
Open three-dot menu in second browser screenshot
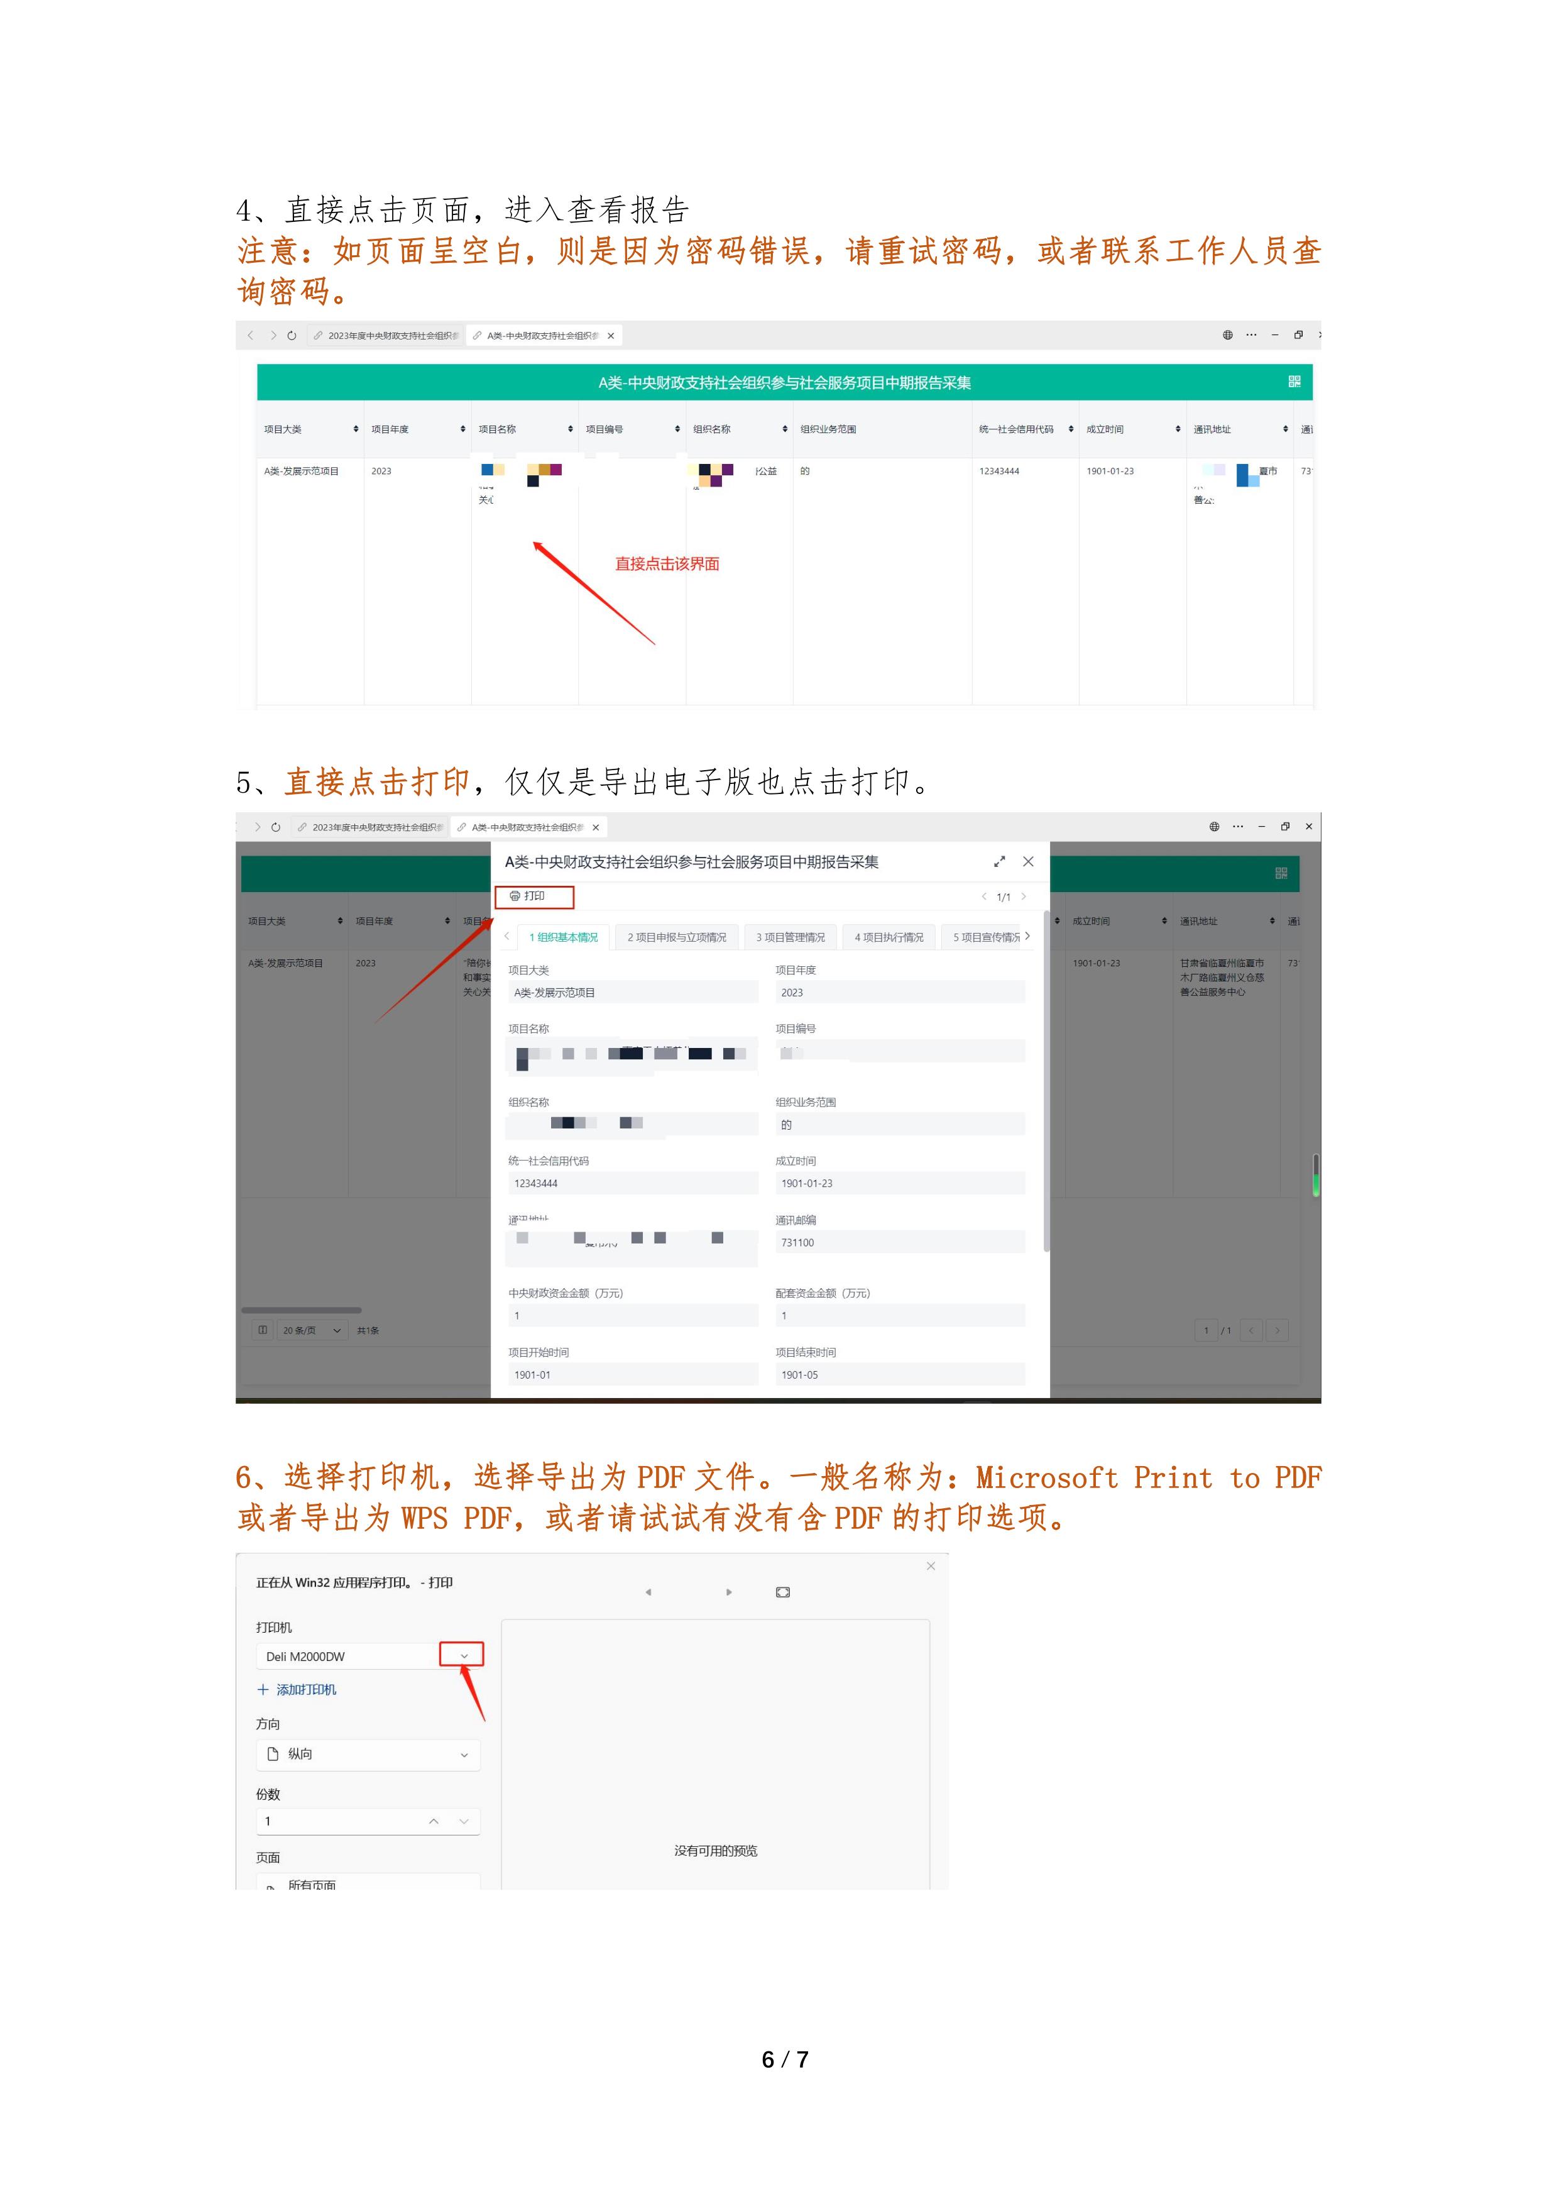tap(1237, 826)
